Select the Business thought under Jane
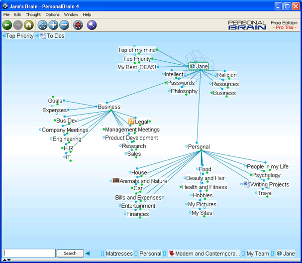This screenshot has width=302, height=263. tap(224, 93)
